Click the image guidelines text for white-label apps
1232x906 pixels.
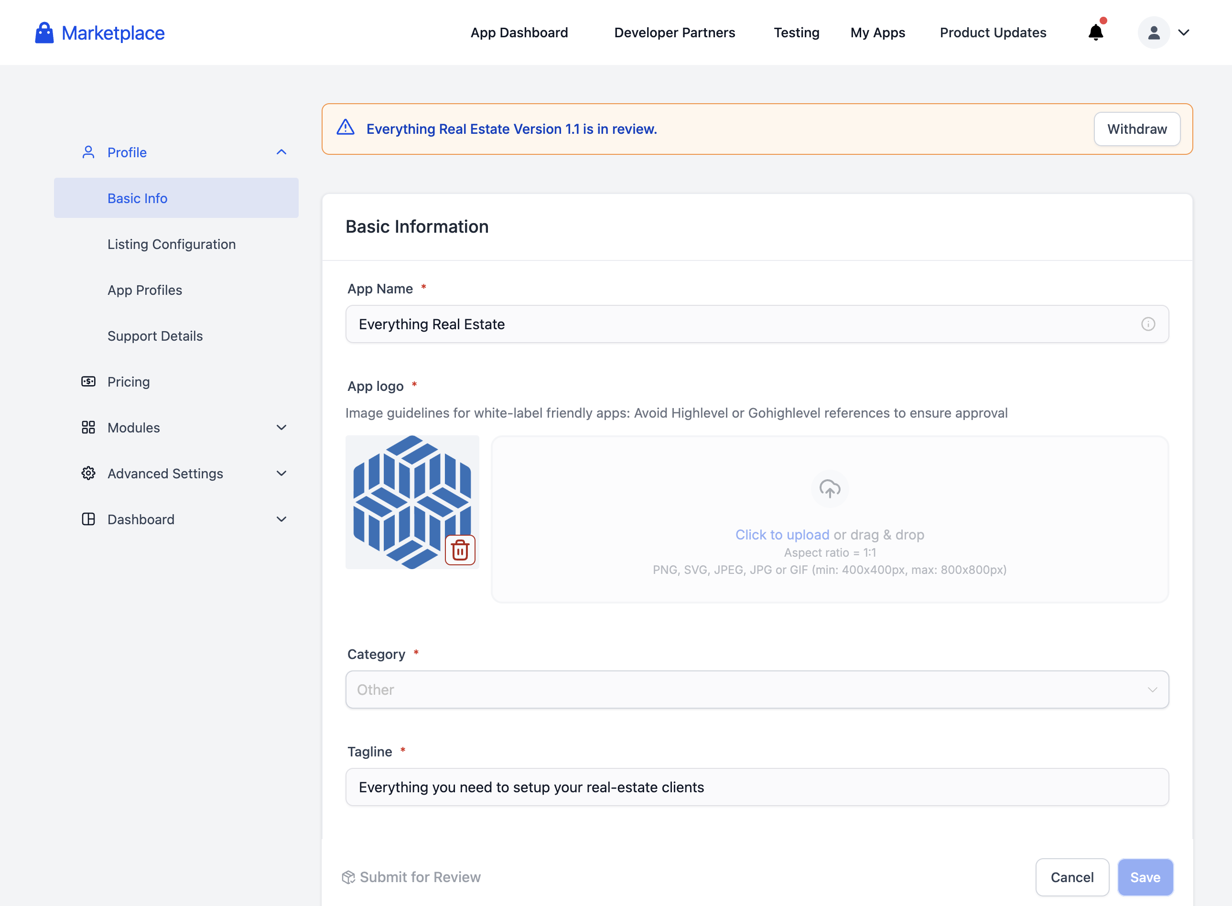coord(676,413)
